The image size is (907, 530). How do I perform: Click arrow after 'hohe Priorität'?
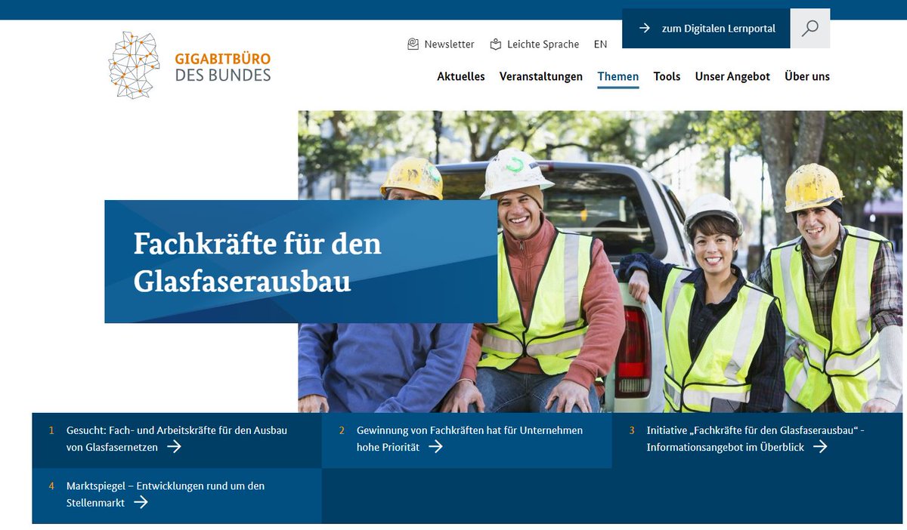coord(435,447)
